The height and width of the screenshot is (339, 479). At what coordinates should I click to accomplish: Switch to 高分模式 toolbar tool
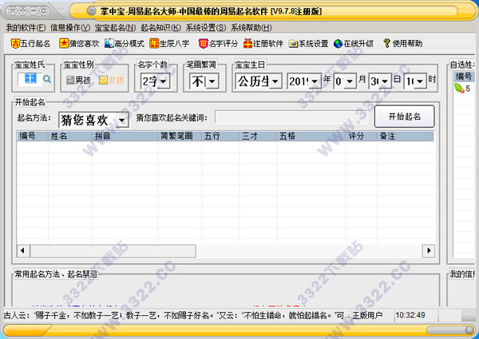[x=124, y=44]
